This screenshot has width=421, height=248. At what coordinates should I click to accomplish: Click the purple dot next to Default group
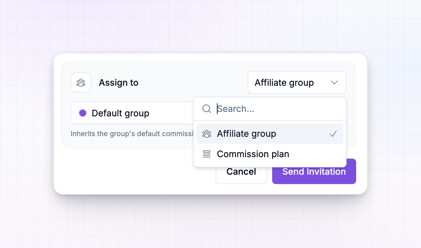(x=83, y=113)
